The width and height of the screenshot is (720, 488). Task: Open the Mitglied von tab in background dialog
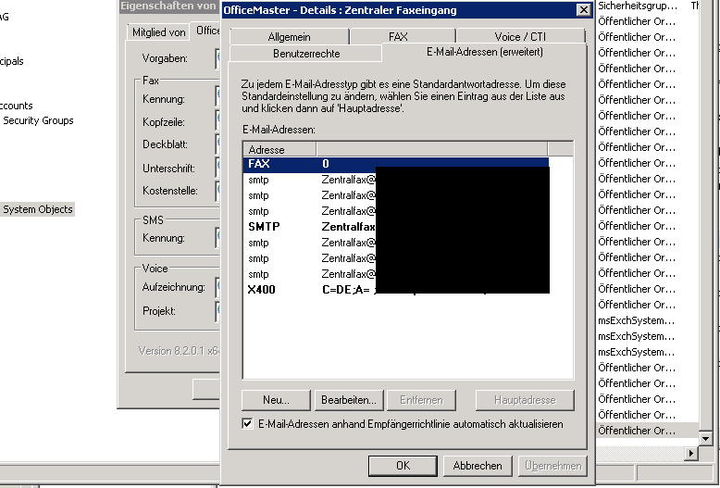tap(158, 32)
